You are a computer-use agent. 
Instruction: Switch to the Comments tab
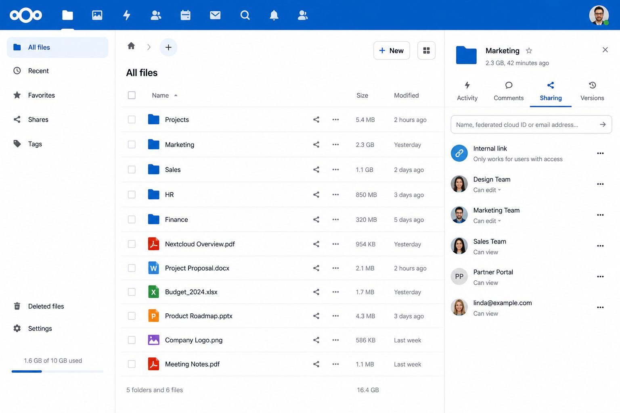coord(509,91)
